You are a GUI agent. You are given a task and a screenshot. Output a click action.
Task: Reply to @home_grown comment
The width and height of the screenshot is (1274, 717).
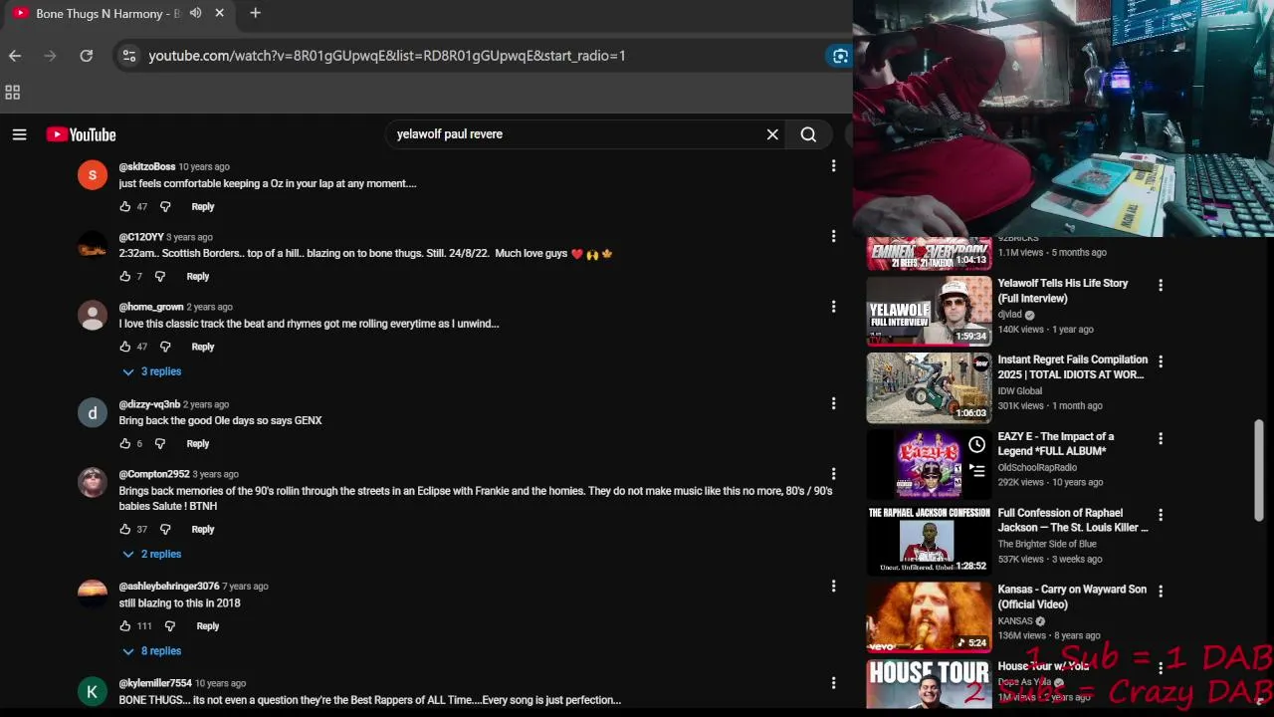pos(203,347)
